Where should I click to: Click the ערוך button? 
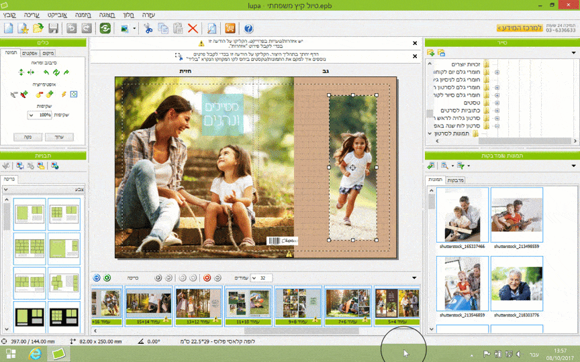coord(58,136)
